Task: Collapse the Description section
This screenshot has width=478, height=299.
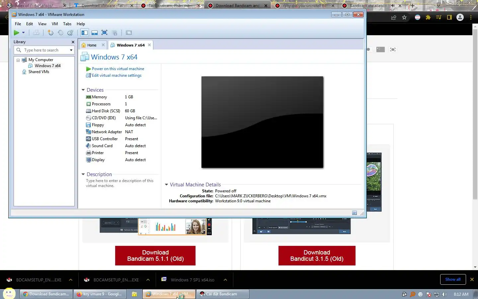Action: pos(83,174)
